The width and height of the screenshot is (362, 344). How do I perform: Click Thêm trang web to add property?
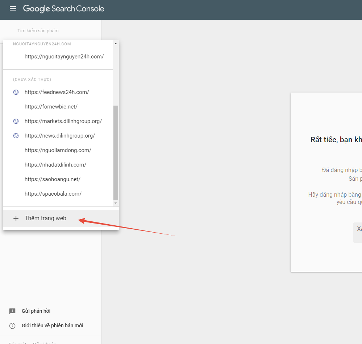tap(61, 218)
